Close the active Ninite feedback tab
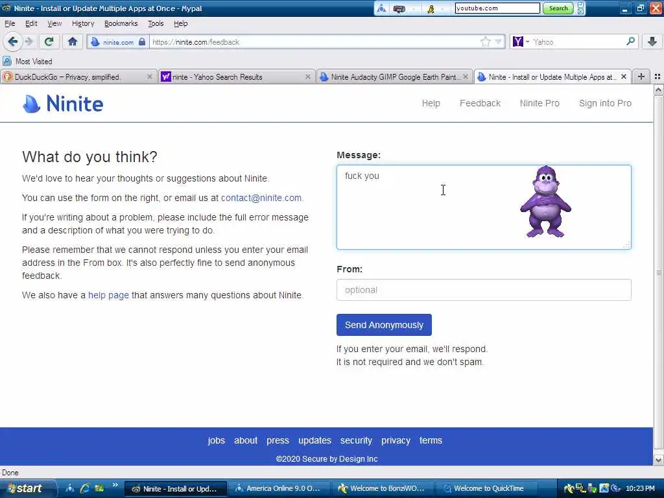Image resolution: width=664 pixels, height=498 pixels. [624, 77]
